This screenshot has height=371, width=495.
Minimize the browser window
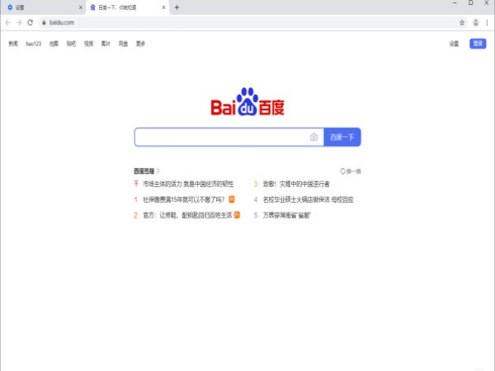click(455, 2)
